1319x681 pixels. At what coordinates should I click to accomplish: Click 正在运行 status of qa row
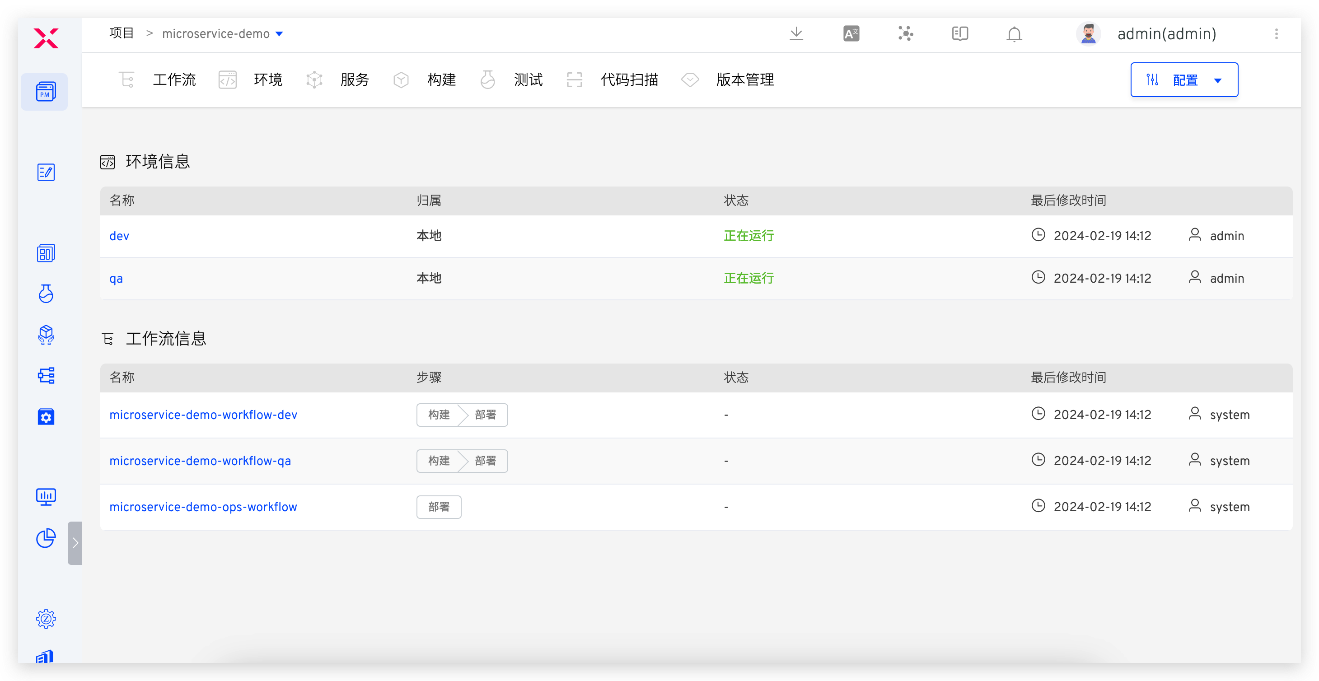pos(748,279)
